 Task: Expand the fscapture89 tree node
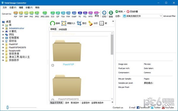tap(3, 51)
